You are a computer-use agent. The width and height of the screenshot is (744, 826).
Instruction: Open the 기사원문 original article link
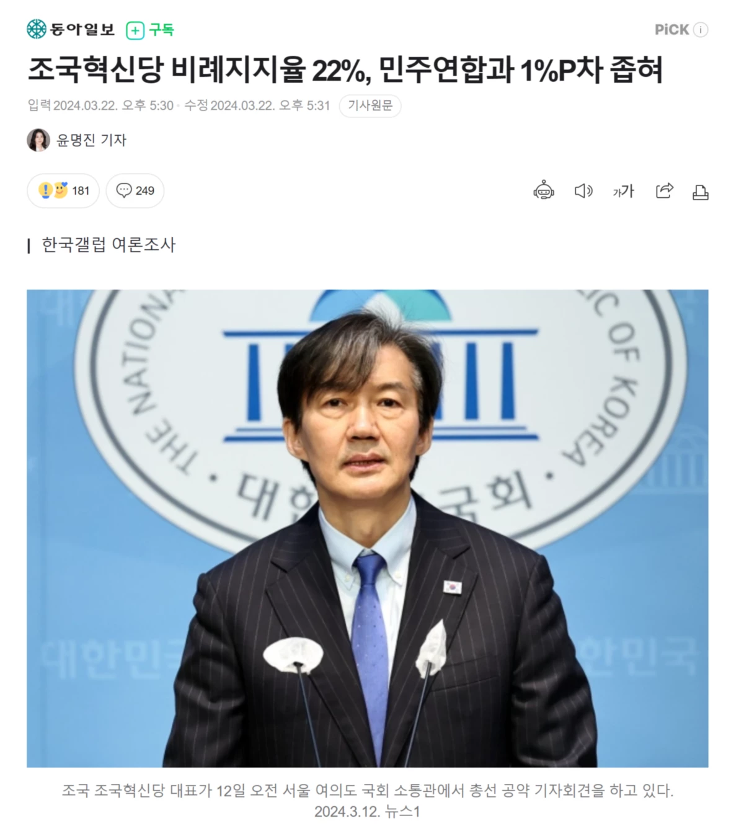[370, 106]
